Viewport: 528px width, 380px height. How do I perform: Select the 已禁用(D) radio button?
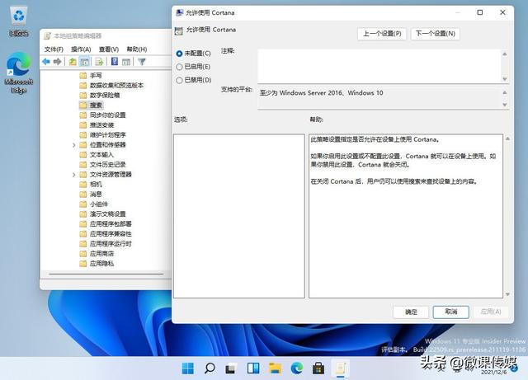[179, 80]
